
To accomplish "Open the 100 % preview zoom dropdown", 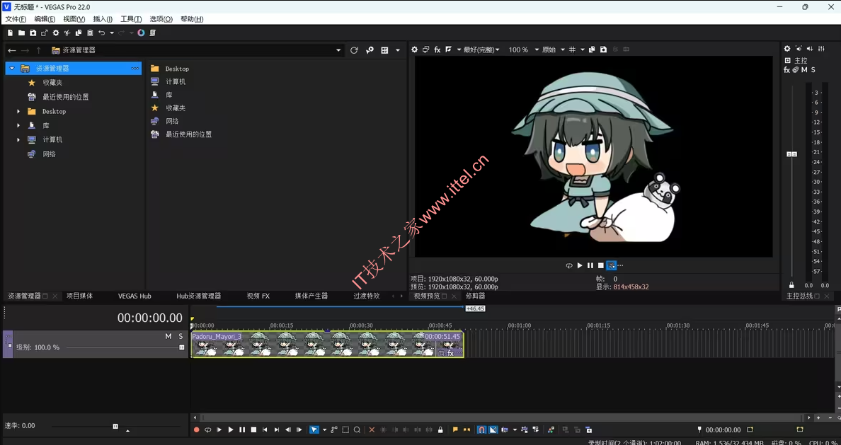I will tap(523, 50).
